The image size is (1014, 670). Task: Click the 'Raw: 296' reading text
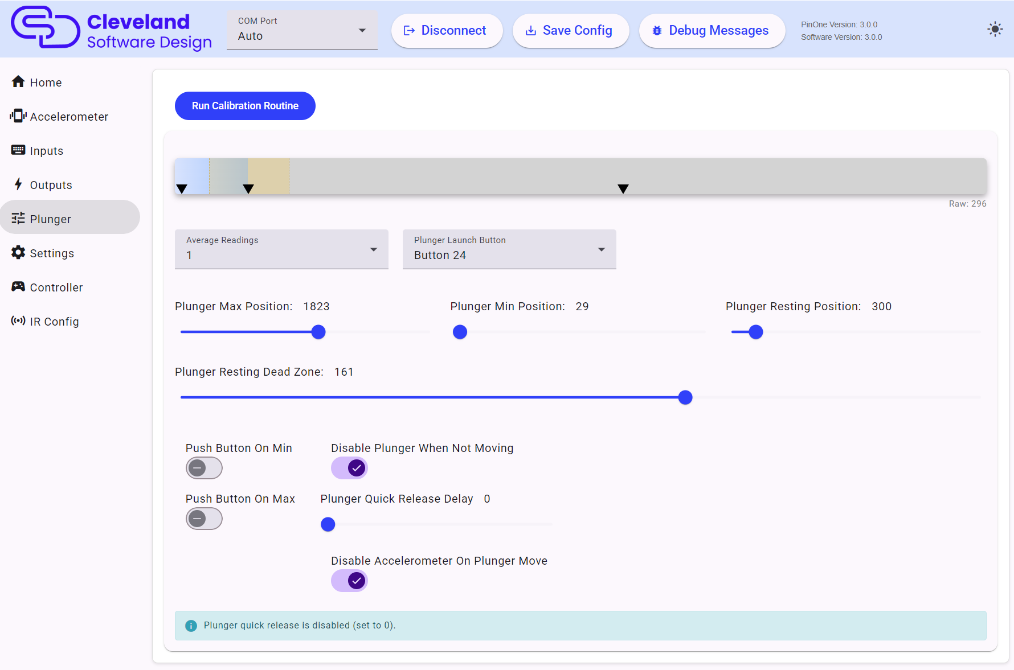pyautogui.click(x=967, y=204)
